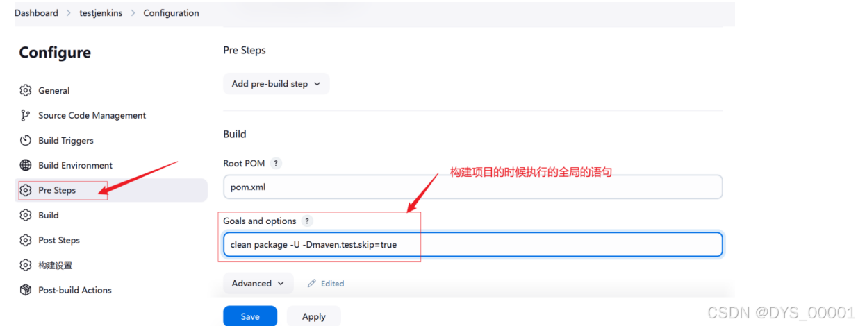Click the Goals and options help icon
Screen dimensions: 858x326
(x=307, y=221)
